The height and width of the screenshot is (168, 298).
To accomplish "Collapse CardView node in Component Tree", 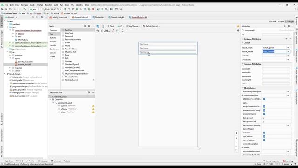I will pos(50,99).
